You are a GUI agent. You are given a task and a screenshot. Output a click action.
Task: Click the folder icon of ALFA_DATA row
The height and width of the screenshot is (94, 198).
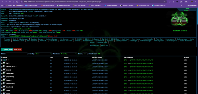5,67
